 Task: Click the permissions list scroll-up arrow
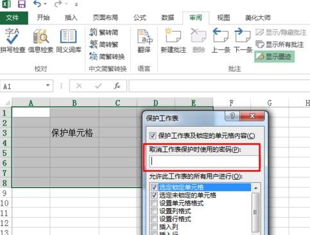(255, 188)
